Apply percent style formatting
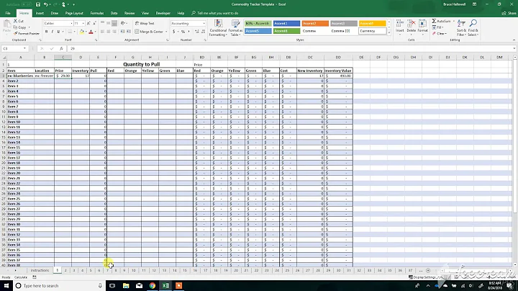The height and width of the screenshot is (291, 518). coord(183,32)
